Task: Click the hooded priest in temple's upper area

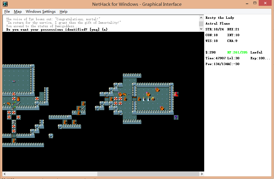Action: [158, 90]
